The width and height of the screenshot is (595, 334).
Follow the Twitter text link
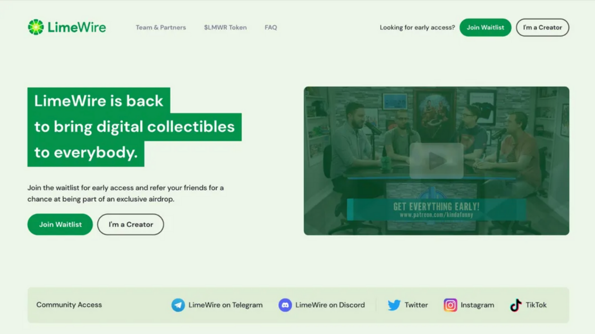pos(416,305)
